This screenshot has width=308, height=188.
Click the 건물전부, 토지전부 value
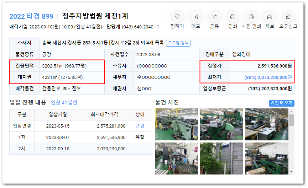click(62, 88)
